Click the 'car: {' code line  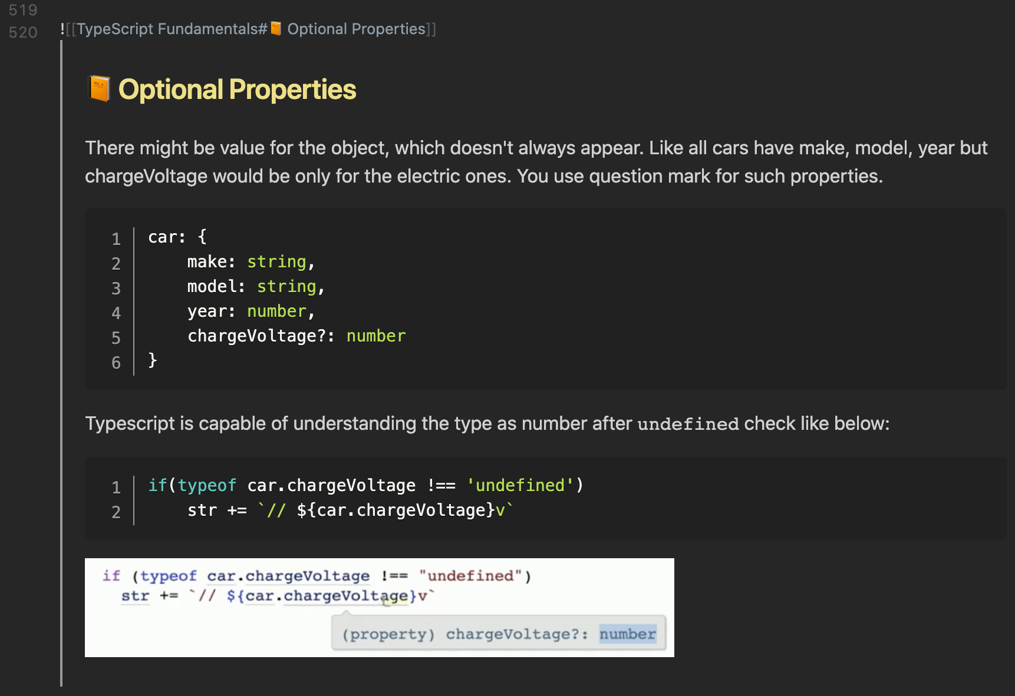tap(177, 237)
